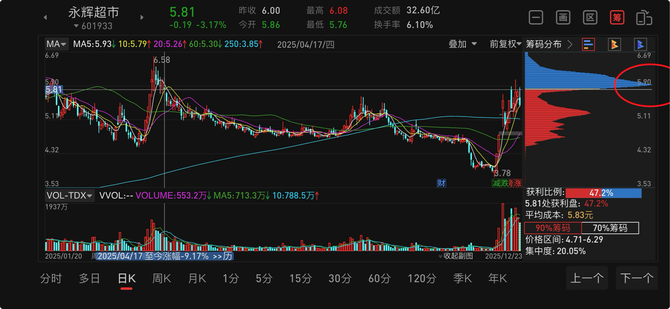This screenshot has width=670, height=309.
Task: Click the 3.78 low price label on chart
Action: pyautogui.click(x=502, y=173)
